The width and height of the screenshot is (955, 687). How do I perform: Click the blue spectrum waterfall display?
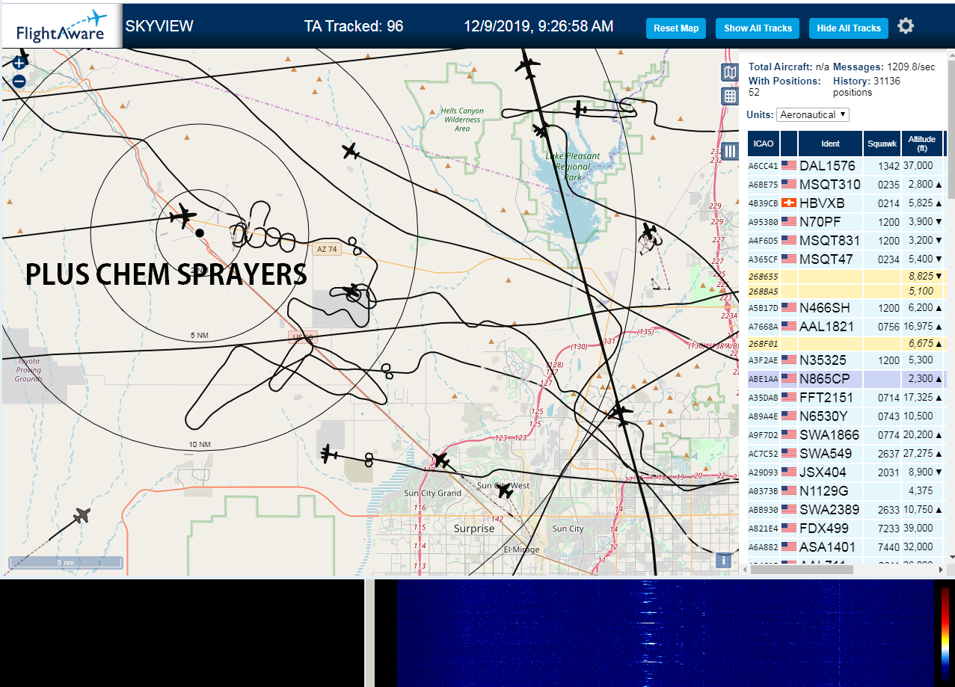point(665,633)
